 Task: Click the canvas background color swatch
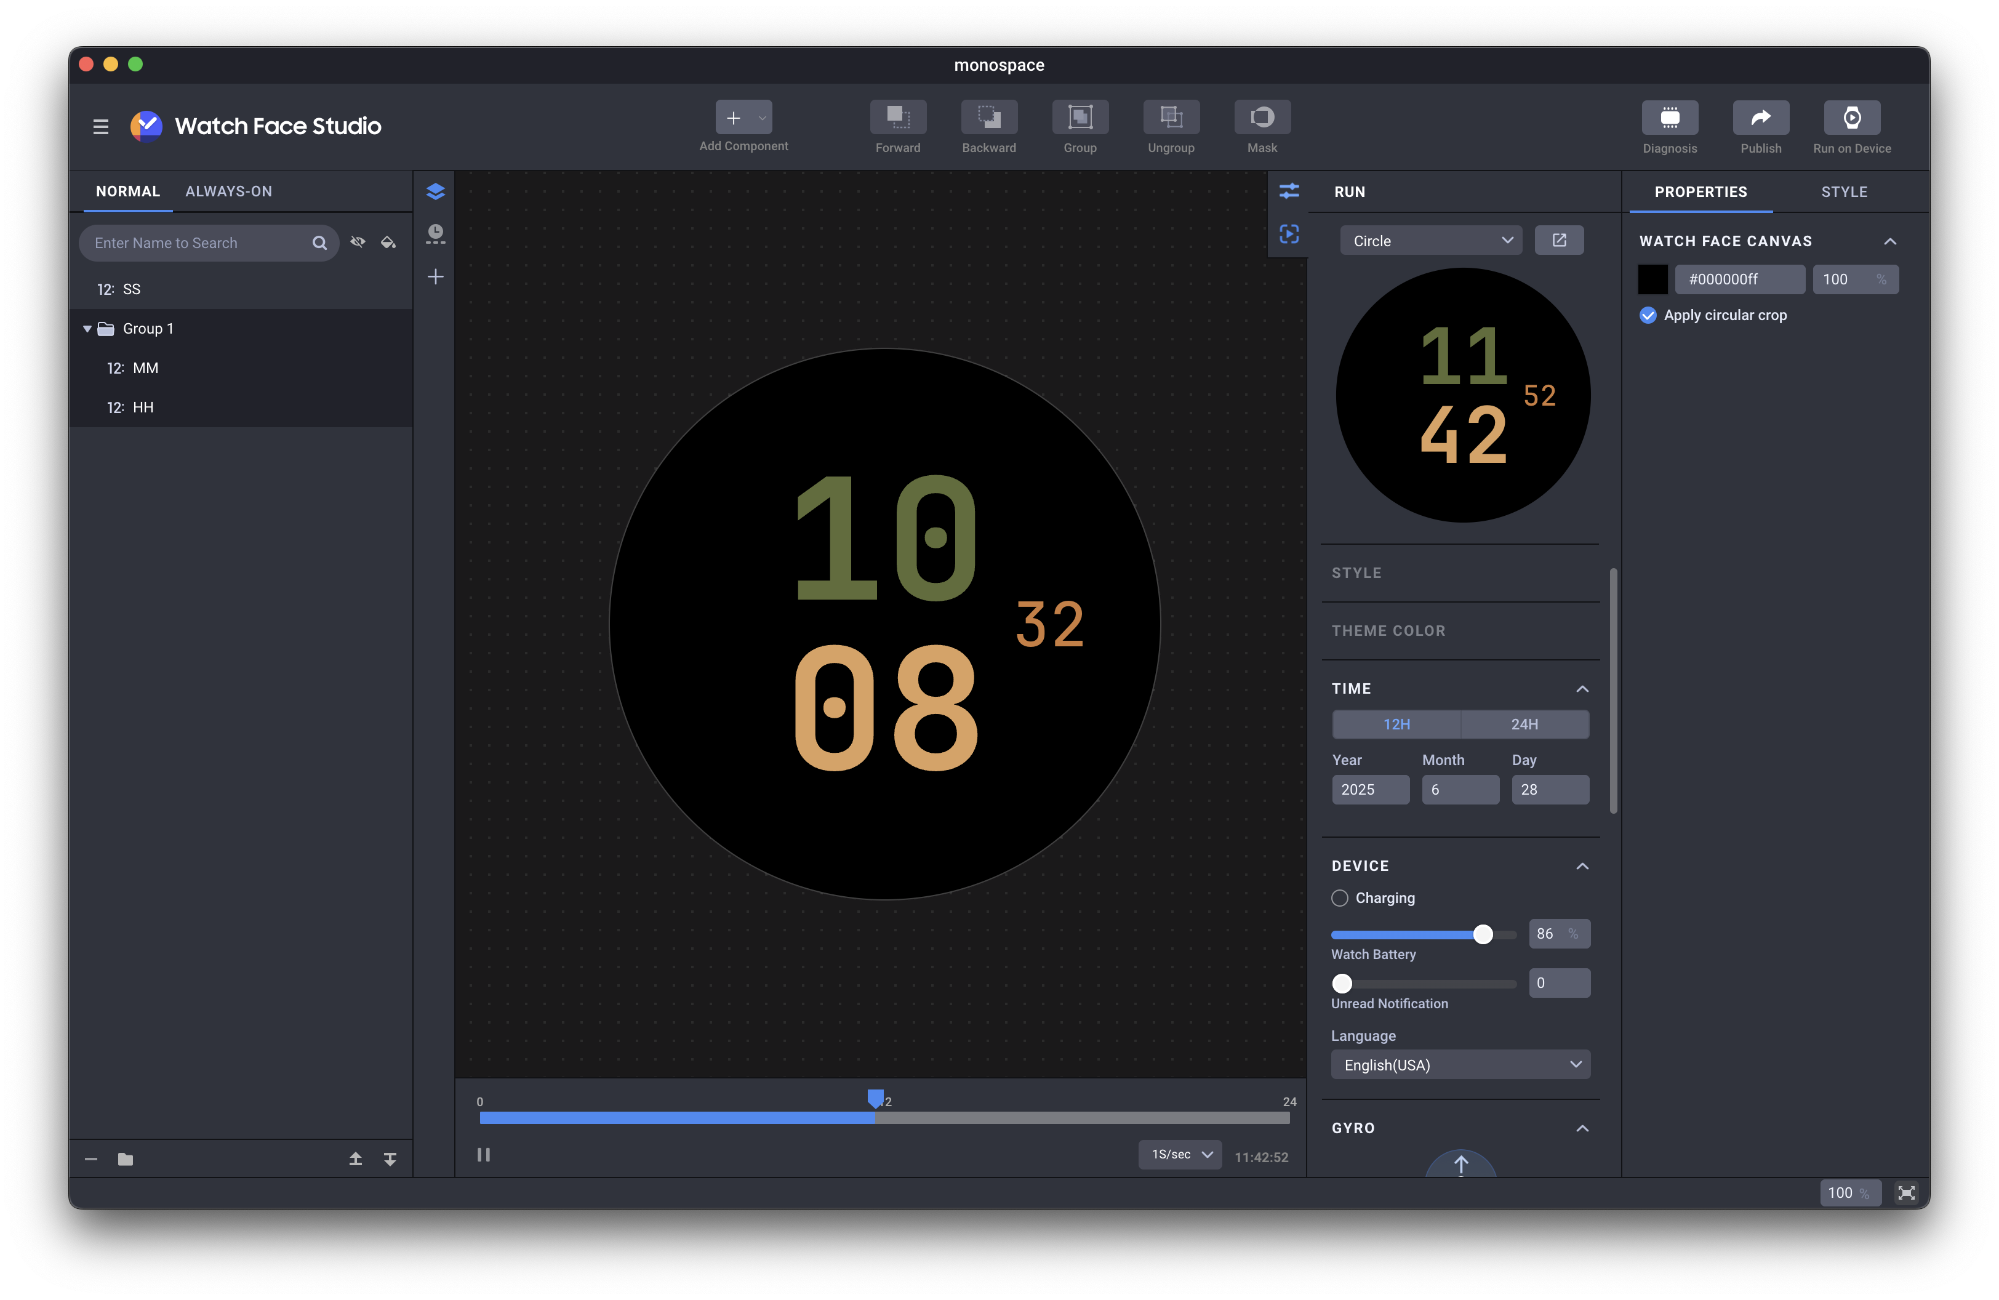(1652, 279)
